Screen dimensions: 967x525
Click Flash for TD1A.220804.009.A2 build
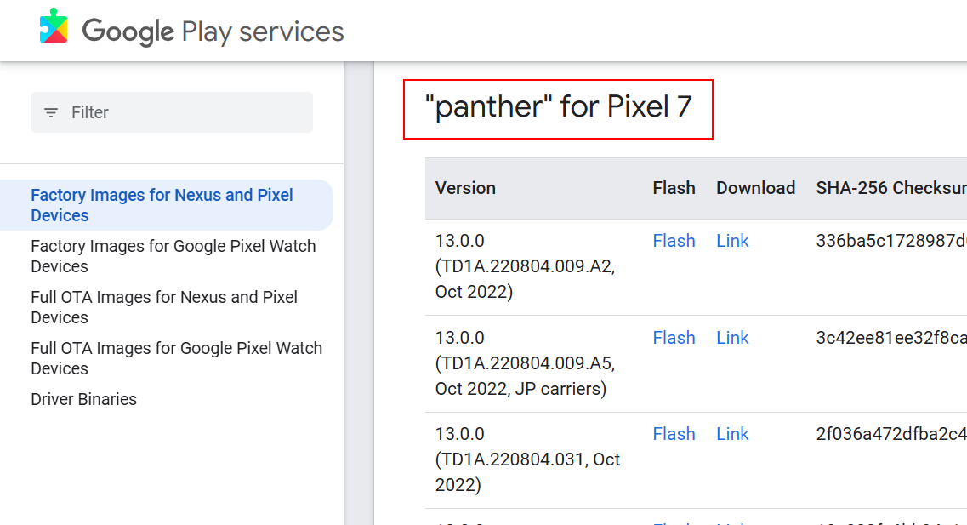(x=674, y=241)
